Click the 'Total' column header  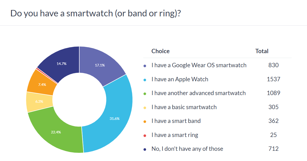(262, 51)
